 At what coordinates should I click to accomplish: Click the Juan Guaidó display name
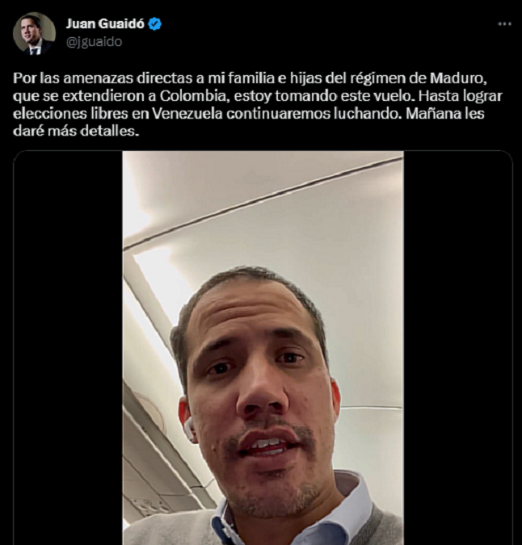point(105,23)
